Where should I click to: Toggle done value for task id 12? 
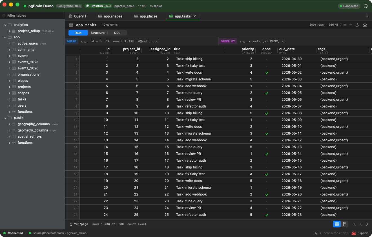point(267,134)
